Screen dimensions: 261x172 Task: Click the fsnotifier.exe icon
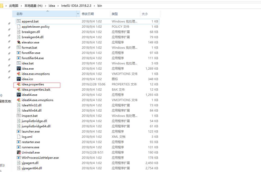pyautogui.click(x=19, y=53)
